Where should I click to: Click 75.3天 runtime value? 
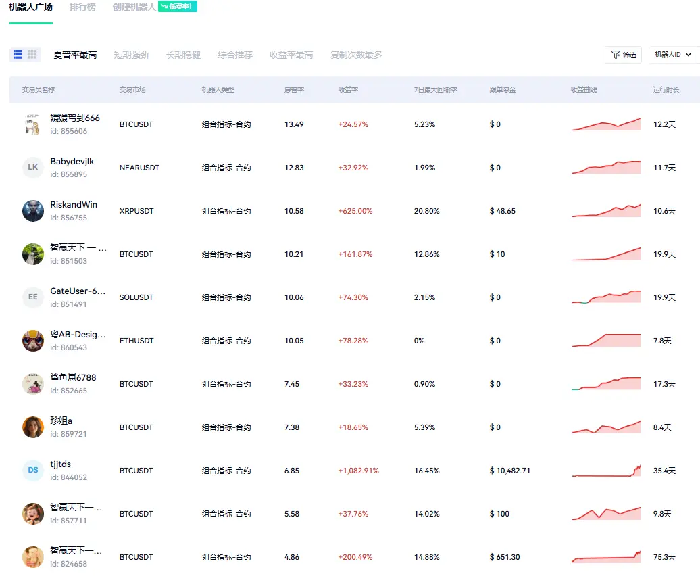click(664, 557)
